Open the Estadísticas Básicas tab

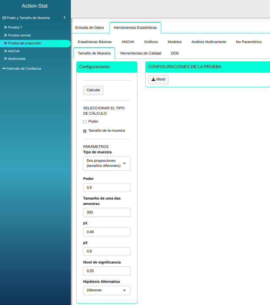point(95,42)
